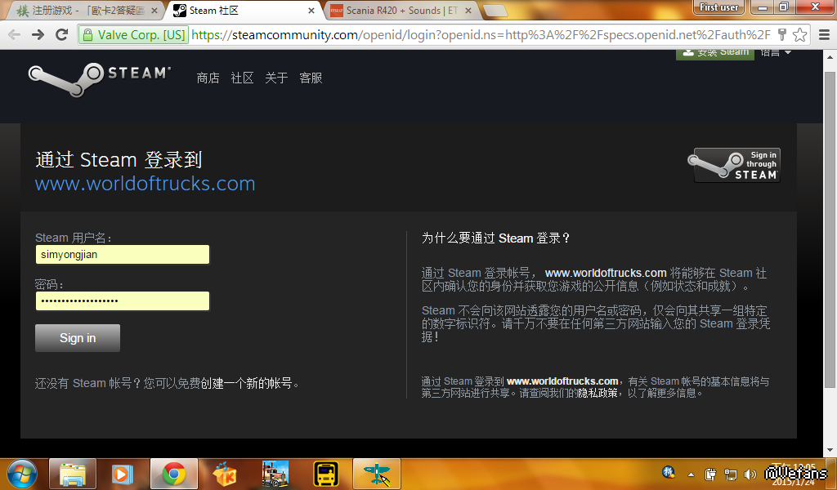Click the input method tray icon
Screen dimensions: 837x490
point(668,472)
